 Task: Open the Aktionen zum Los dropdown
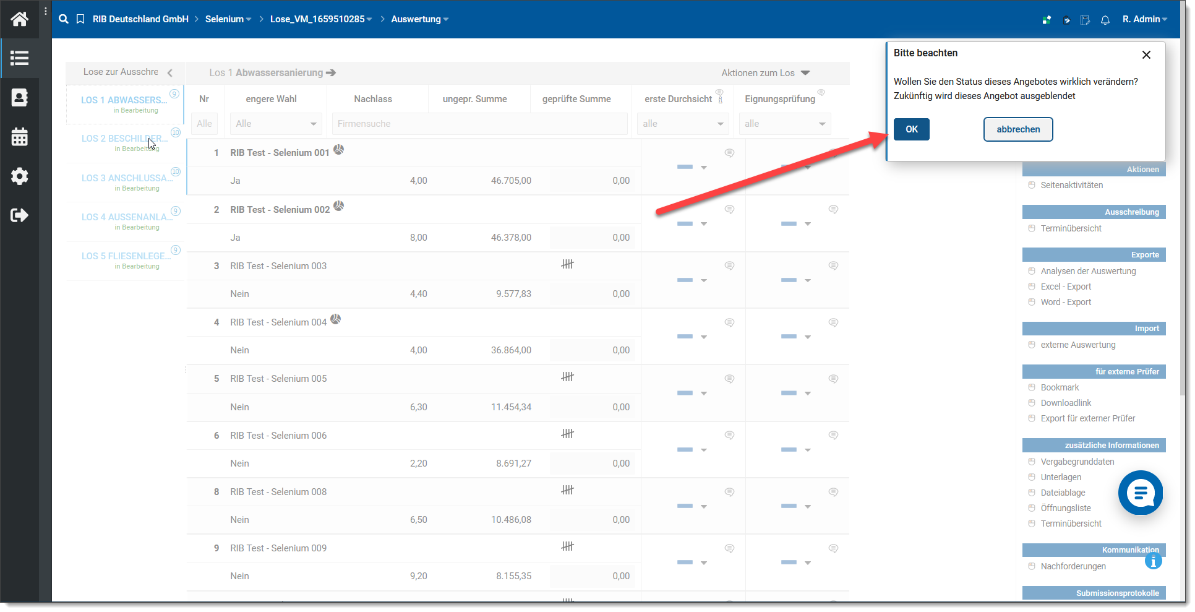[x=765, y=73]
